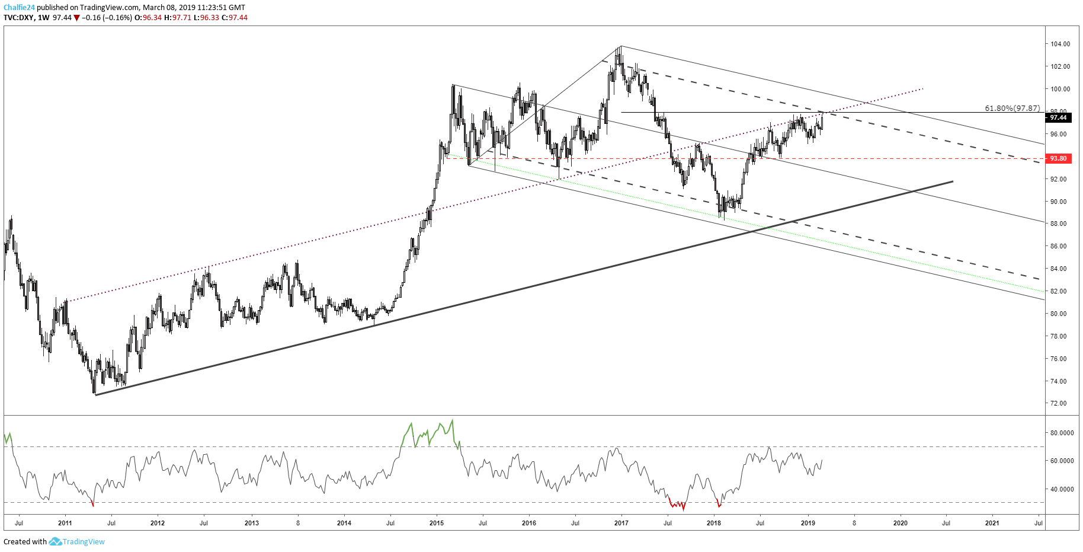Select the red 93.80 price level tag
Screen dimensions: 1083x552
1058,158
